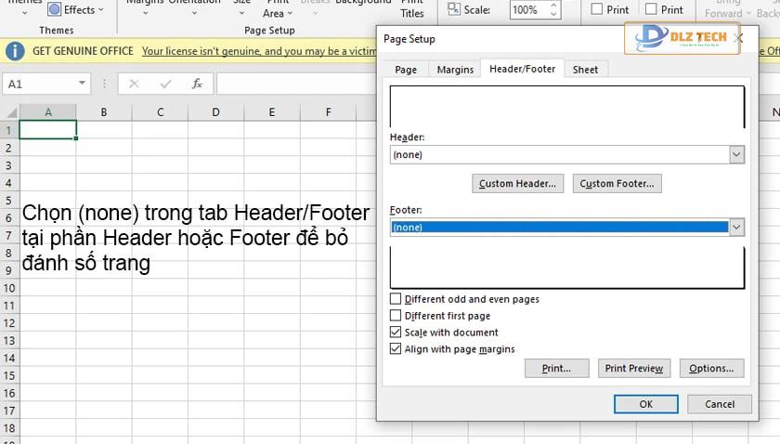This screenshot has height=444, width=780.
Task: Open the Footer dropdown arrow
Action: [x=736, y=228]
